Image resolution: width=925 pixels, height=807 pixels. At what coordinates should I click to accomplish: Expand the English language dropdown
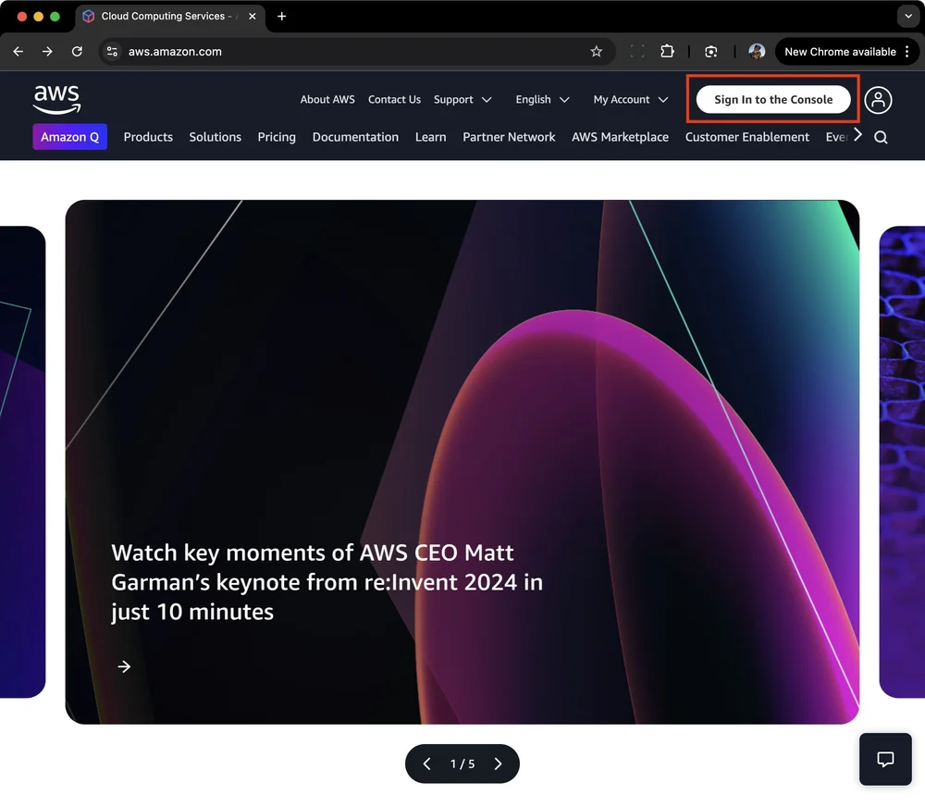[x=542, y=100]
